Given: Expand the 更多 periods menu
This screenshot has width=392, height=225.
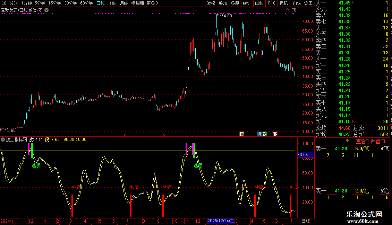Looking at the screenshot, I should pyautogui.click(x=152, y=3).
